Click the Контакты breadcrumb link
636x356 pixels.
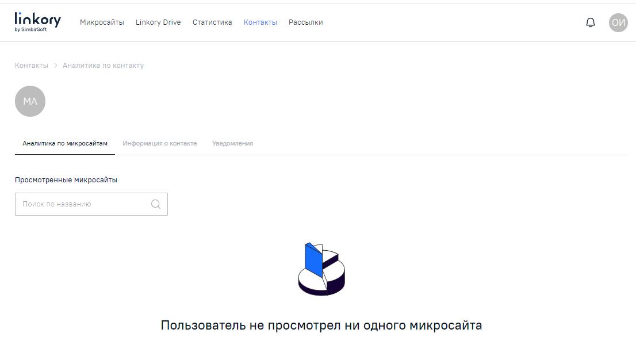(32, 65)
